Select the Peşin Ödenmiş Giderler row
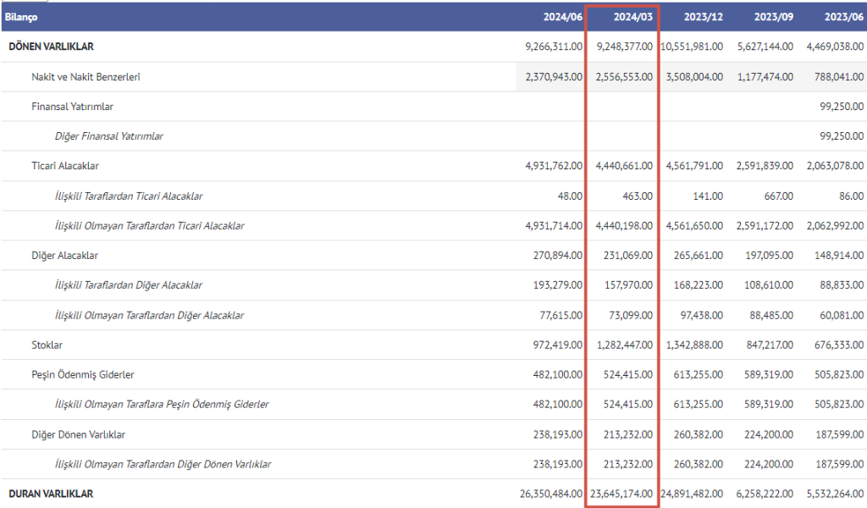 tap(83, 374)
